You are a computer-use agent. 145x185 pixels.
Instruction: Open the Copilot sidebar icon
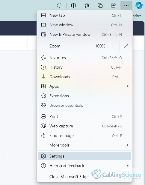[x=139, y=5]
